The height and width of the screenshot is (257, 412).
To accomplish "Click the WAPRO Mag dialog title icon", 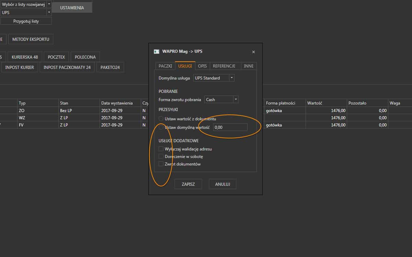I will pos(156,52).
